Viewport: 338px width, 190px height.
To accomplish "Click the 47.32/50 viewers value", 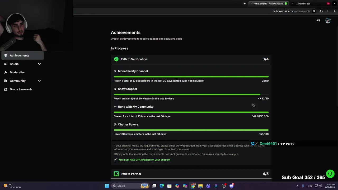I will (263, 98).
